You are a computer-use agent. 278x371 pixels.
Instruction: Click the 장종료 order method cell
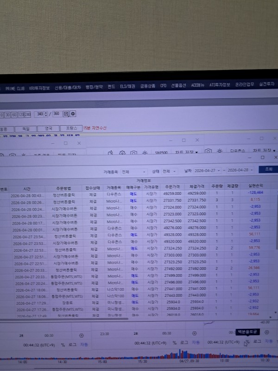67,303
